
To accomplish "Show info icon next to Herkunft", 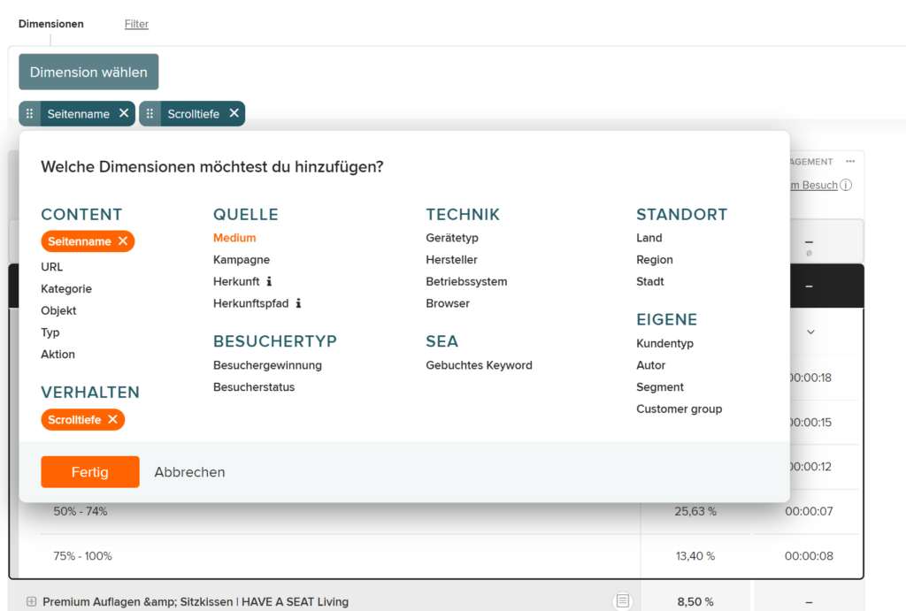I will pos(269,281).
